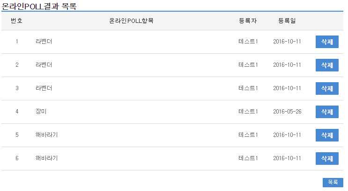The width and height of the screenshot is (348, 191).
Task: Click 삭제 on row number 5
Action: point(327,135)
